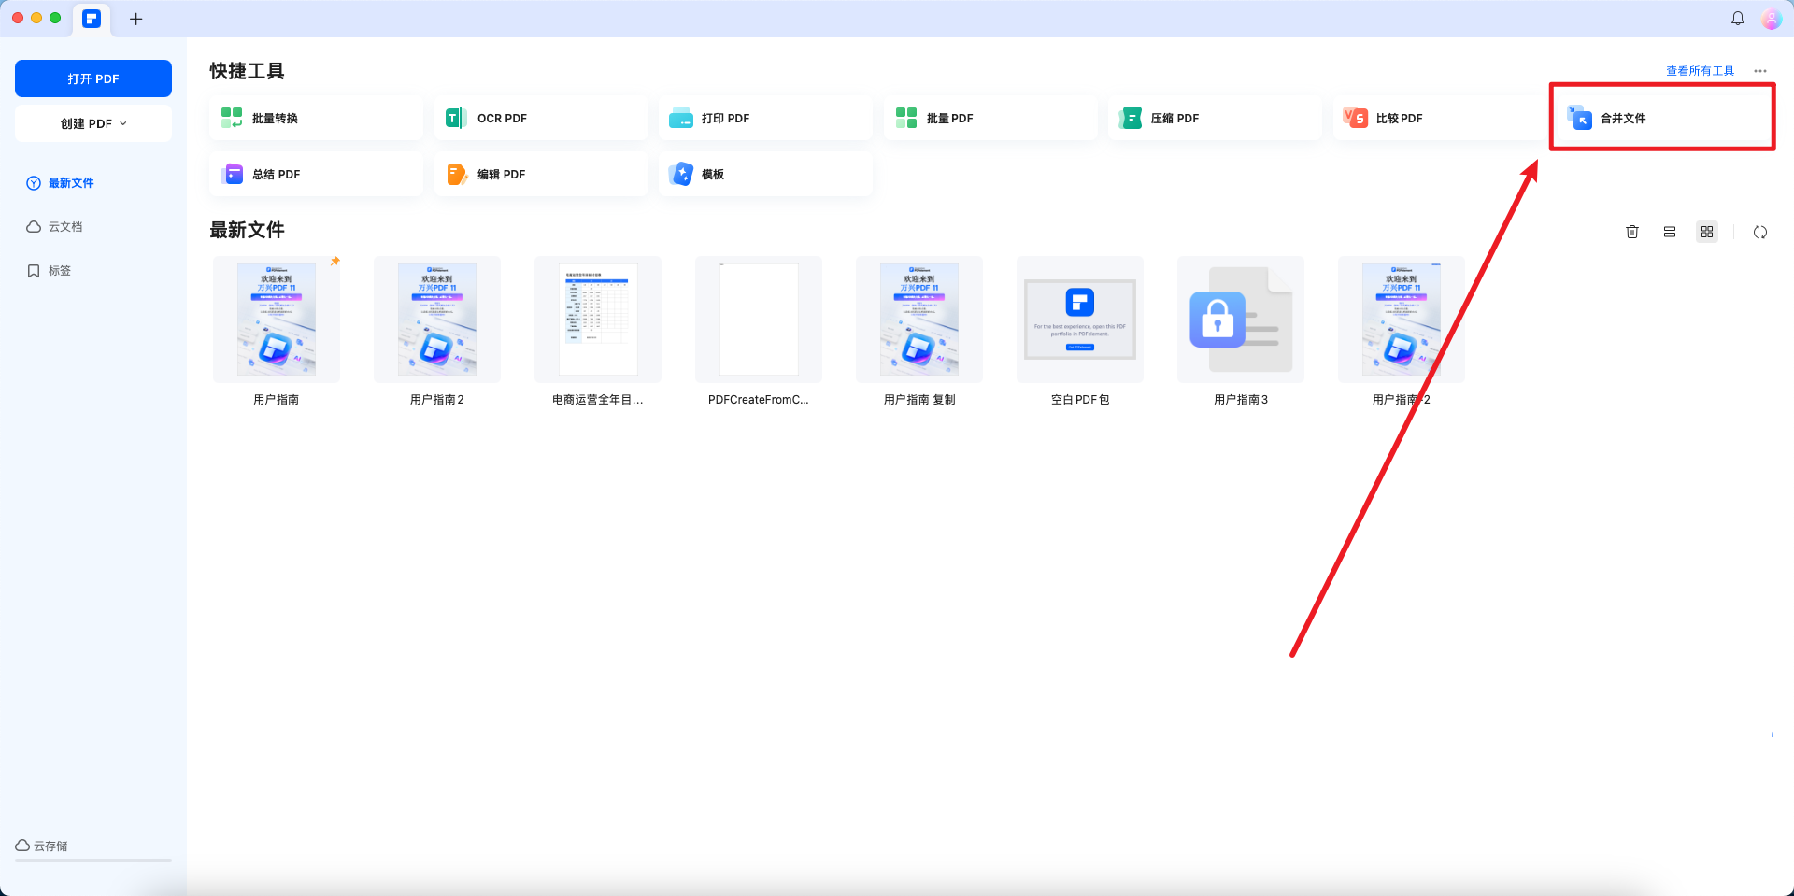Click the refresh icon for recent files
The height and width of the screenshot is (896, 1794).
pos(1761,232)
